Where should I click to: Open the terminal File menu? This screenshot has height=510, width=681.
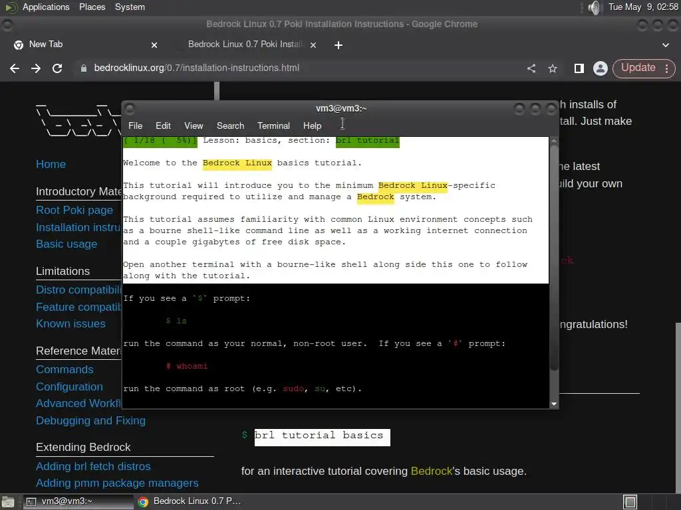(135, 126)
